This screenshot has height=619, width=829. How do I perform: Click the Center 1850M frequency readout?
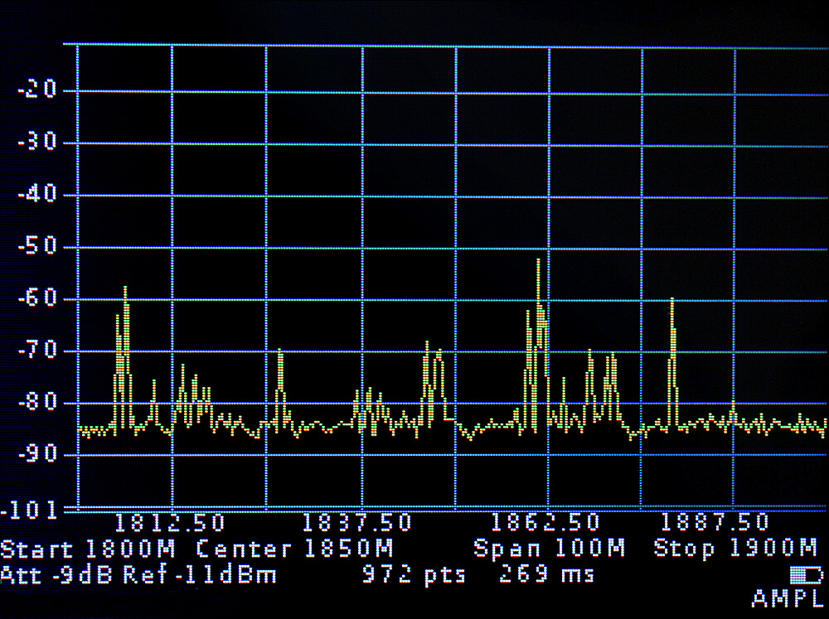pos(294,549)
